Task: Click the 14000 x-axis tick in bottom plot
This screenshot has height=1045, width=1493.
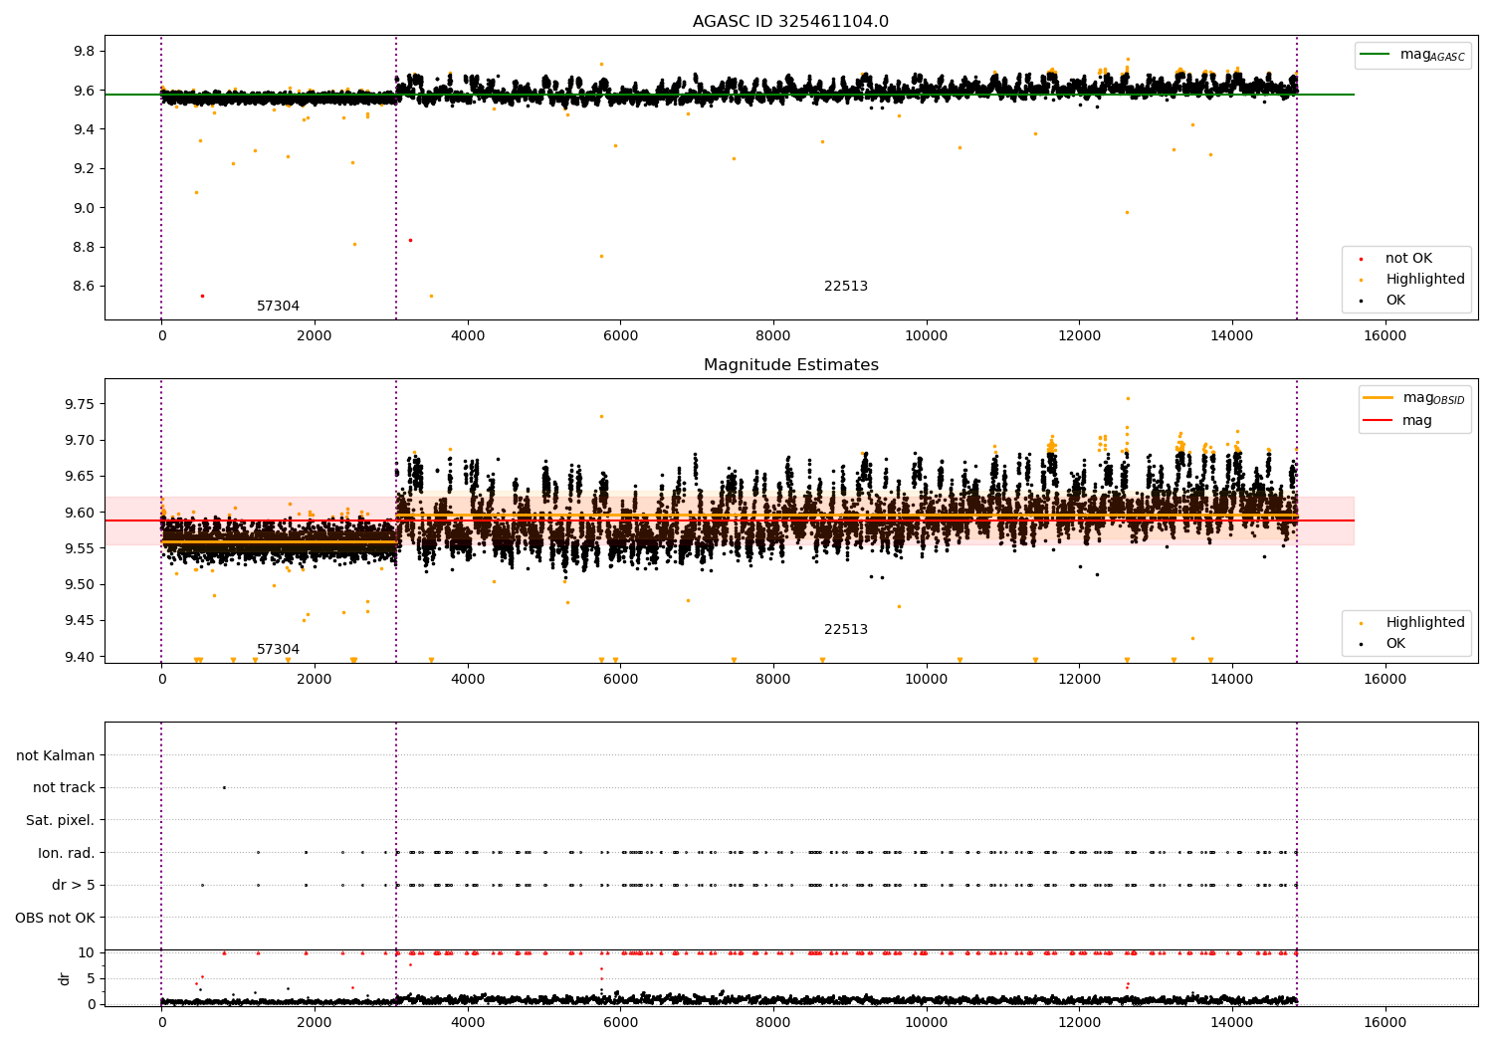Action: [x=1232, y=1023]
